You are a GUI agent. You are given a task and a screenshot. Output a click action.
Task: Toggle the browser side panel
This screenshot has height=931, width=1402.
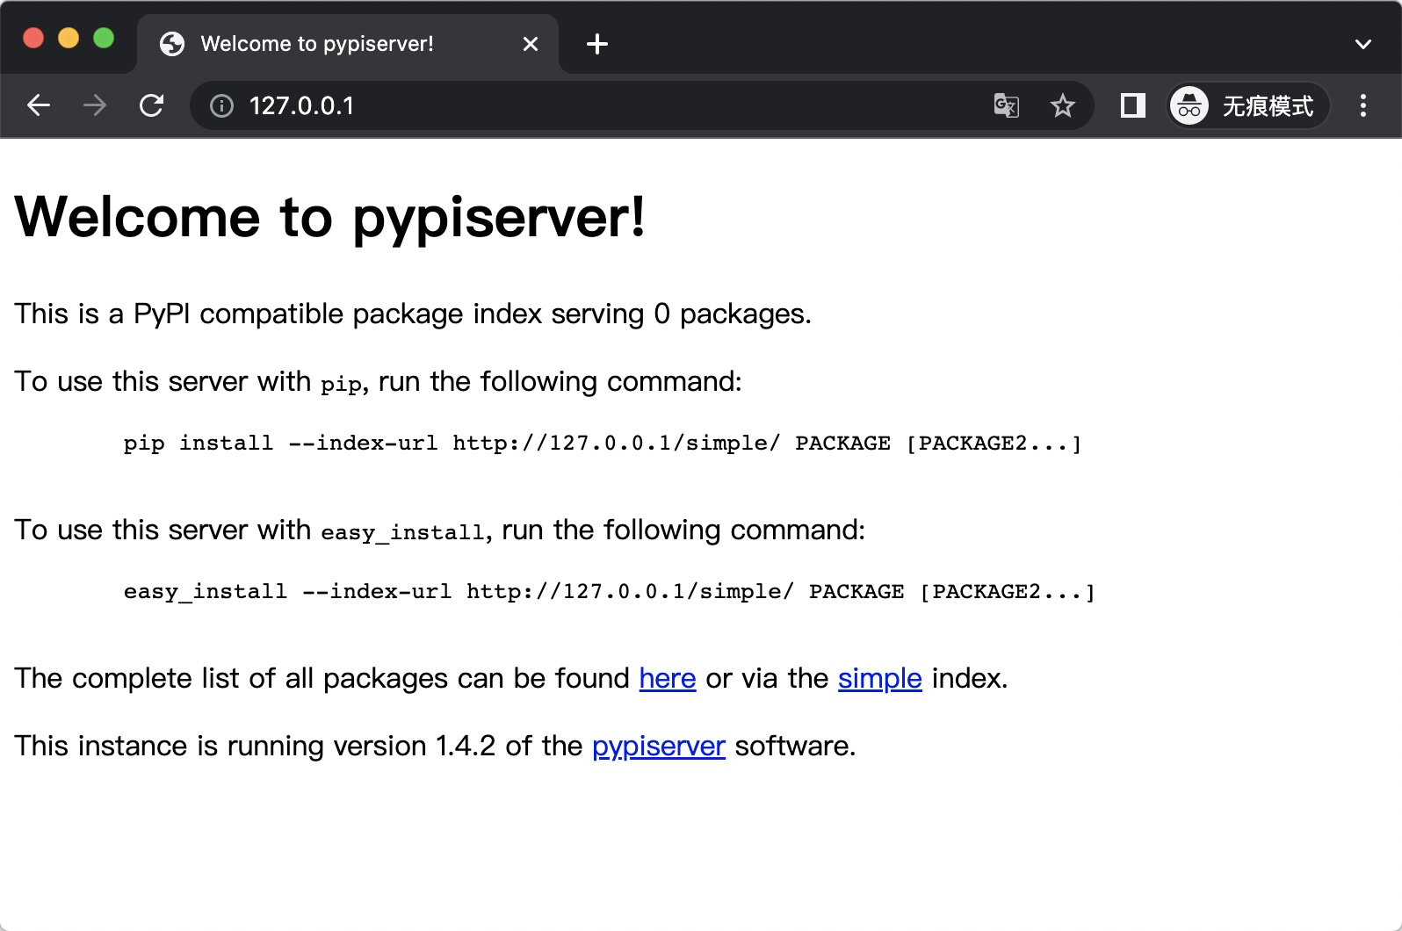[x=1132, y=106]
